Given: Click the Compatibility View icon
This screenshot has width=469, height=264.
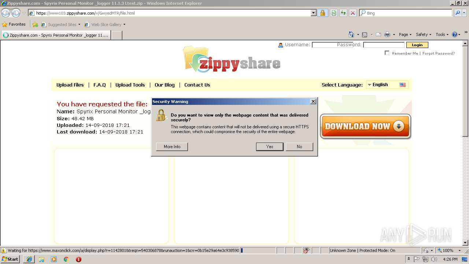Looking at the screenshot, I should [x=334, y=13].
